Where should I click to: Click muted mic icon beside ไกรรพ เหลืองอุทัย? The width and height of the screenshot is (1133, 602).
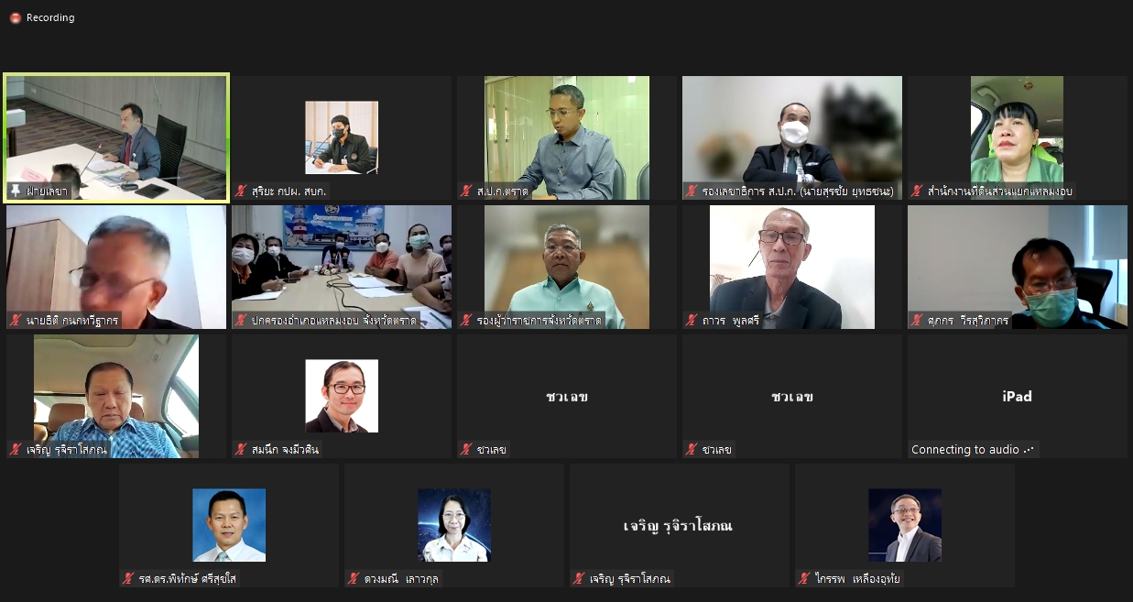pos(805,578)
